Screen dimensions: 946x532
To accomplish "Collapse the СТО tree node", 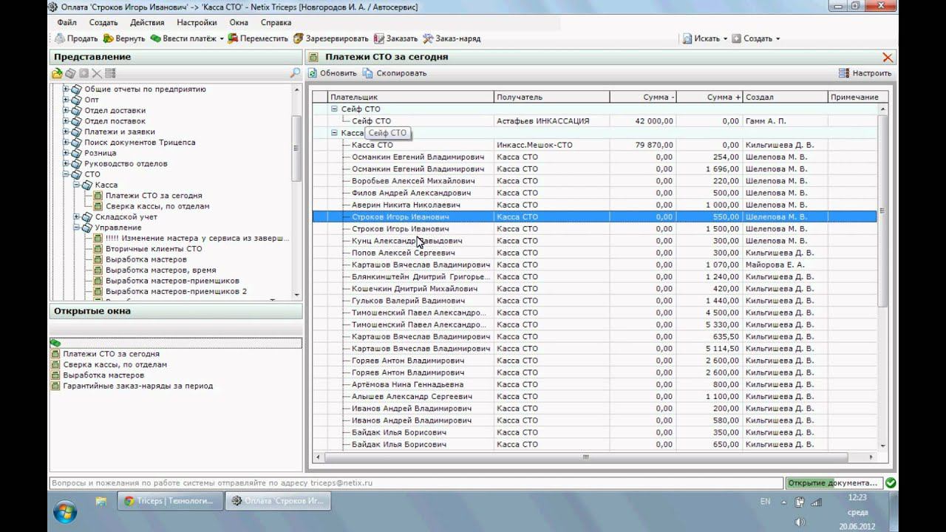I will pyautogui.click(x=66, y=174).
